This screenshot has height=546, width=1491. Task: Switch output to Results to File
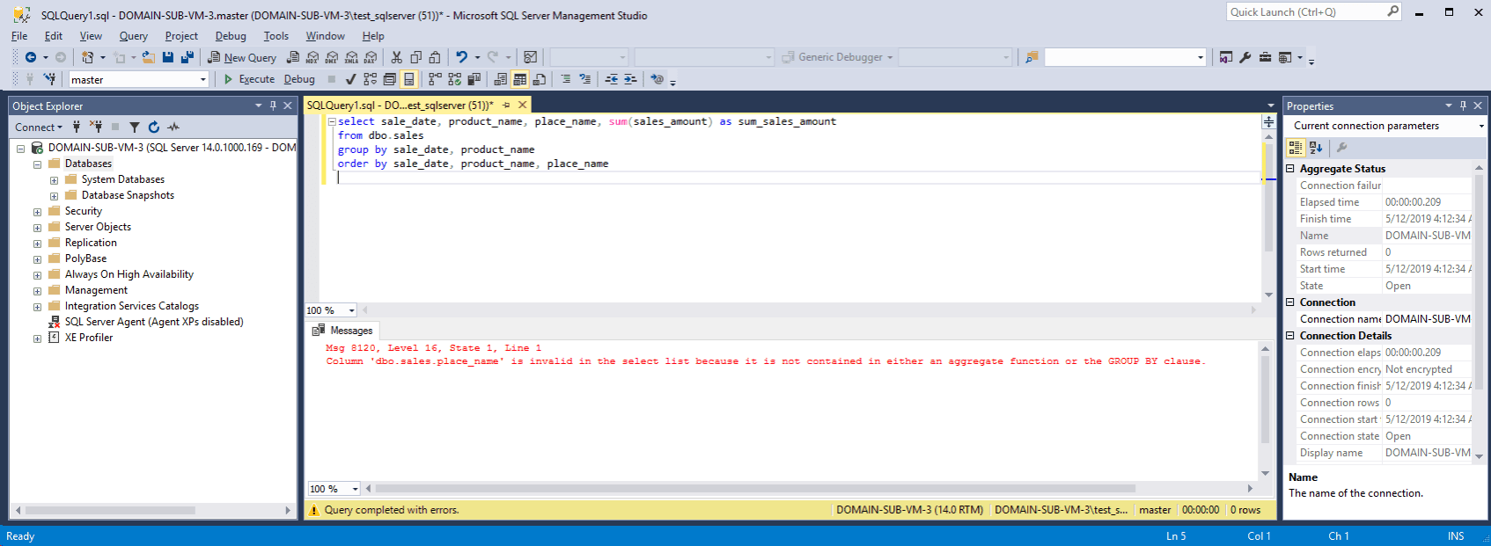(x=540, y=79)
